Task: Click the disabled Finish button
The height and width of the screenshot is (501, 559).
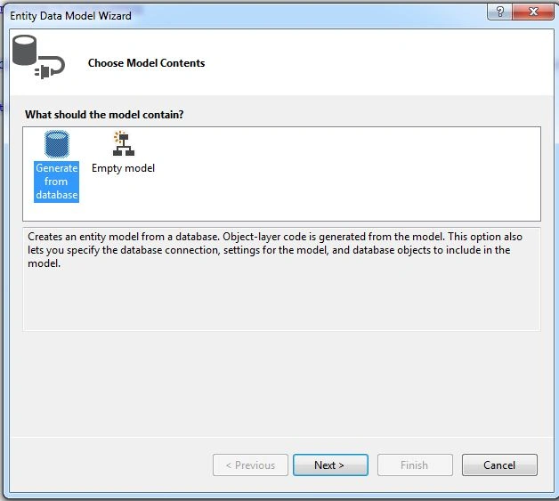Action: coord(415,465)
